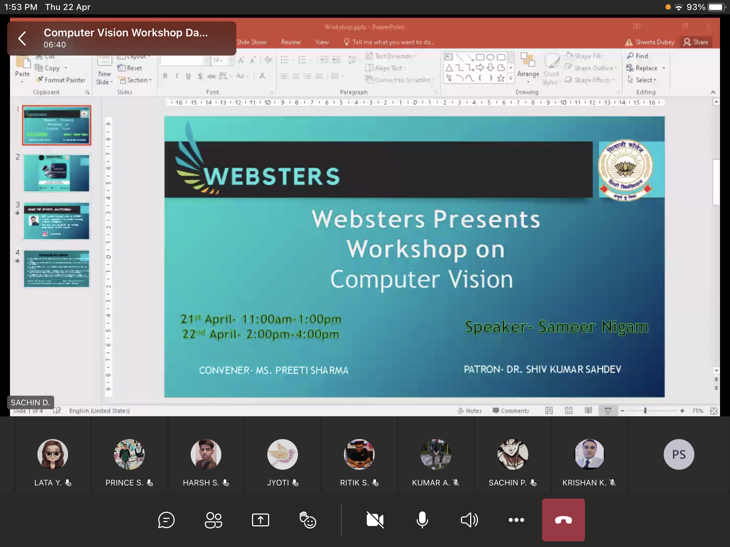Activate Format Painter
The image size is (730, 547).
point(61,80)
